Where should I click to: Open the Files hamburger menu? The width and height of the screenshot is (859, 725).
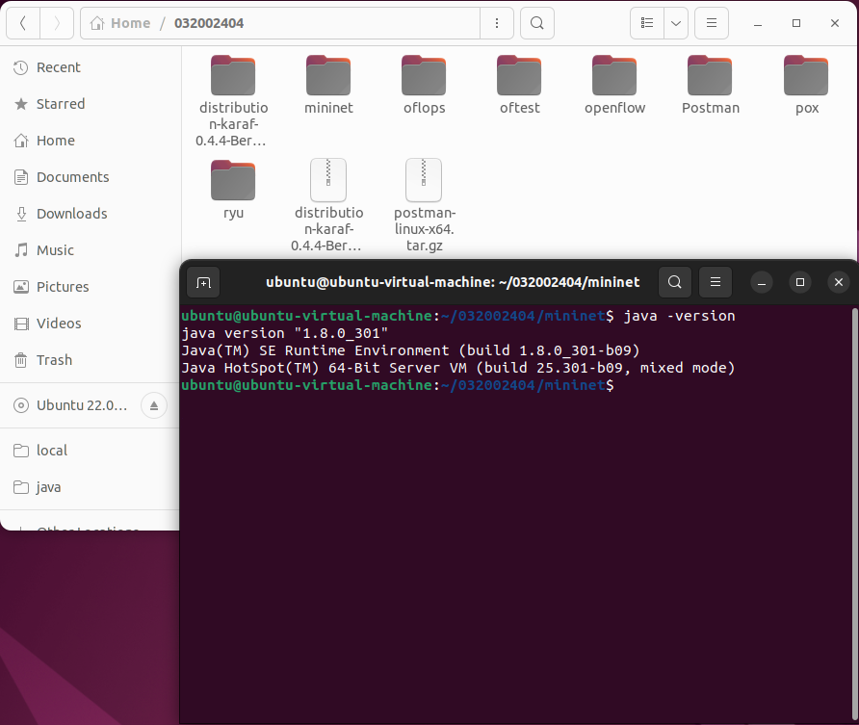point(712,23)
